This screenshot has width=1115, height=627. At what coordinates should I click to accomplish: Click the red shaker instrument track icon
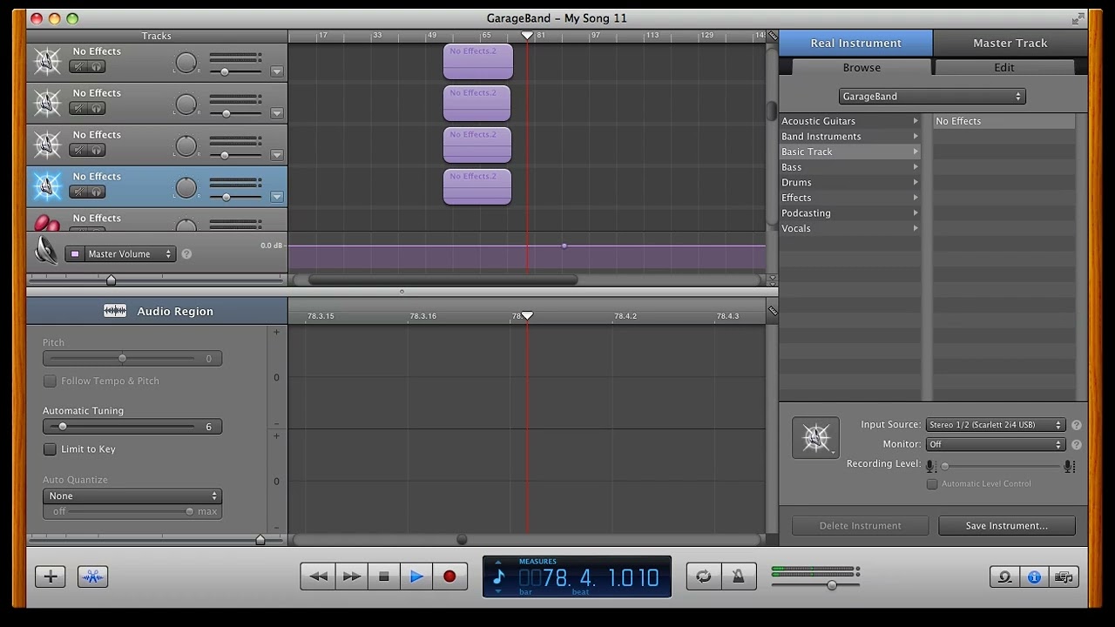(47, 222)
